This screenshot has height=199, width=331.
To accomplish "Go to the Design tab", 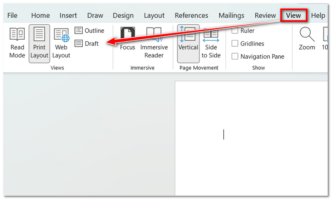I will tap(123, 16).
